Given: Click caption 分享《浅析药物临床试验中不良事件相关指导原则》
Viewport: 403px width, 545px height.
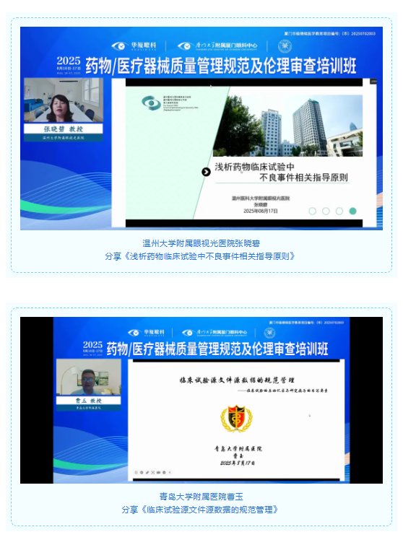Looking at the screenshot, I should tap(201, 256).
